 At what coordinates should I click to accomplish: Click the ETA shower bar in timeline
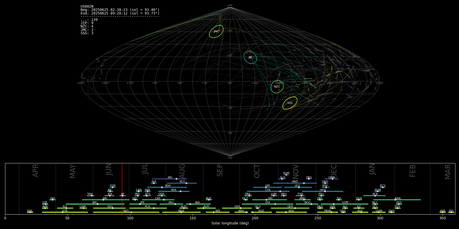coord(65,212)
